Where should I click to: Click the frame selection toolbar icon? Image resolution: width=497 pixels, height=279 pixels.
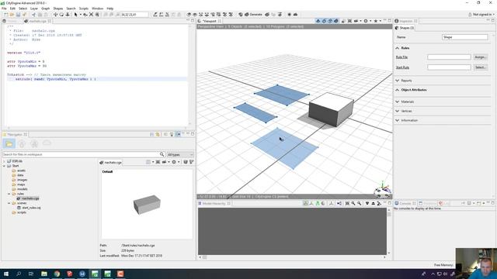(92, 15)
